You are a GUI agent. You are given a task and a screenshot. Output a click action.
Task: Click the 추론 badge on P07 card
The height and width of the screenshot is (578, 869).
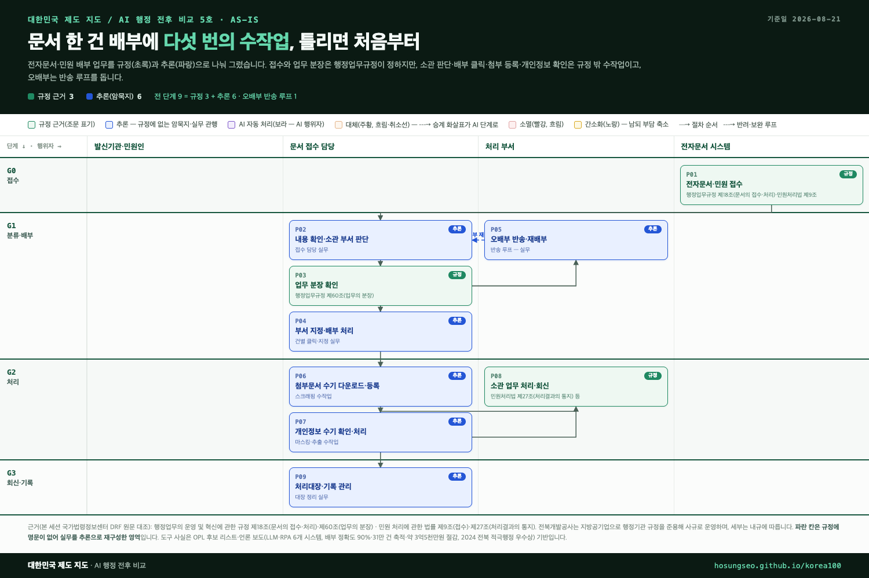pos(457,422)
